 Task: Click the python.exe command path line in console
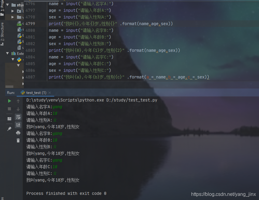tap(92, 100)
